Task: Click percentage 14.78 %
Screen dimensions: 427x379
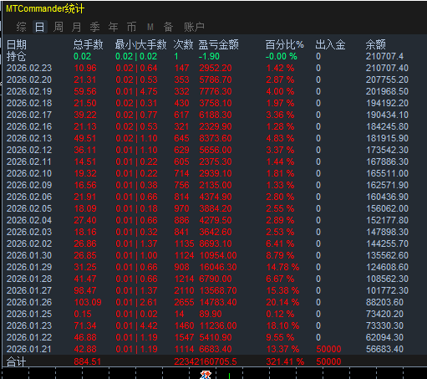Action: point(282,267)
